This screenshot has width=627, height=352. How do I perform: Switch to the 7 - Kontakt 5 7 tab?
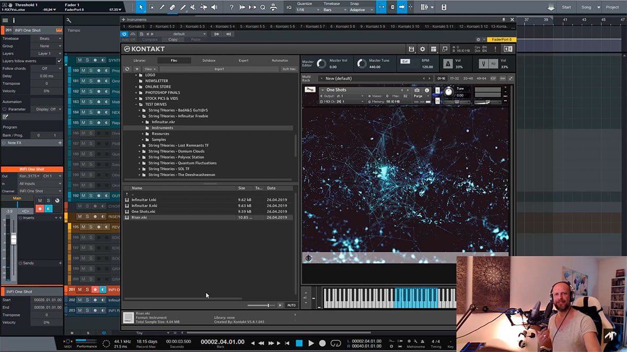click(313, 26)
